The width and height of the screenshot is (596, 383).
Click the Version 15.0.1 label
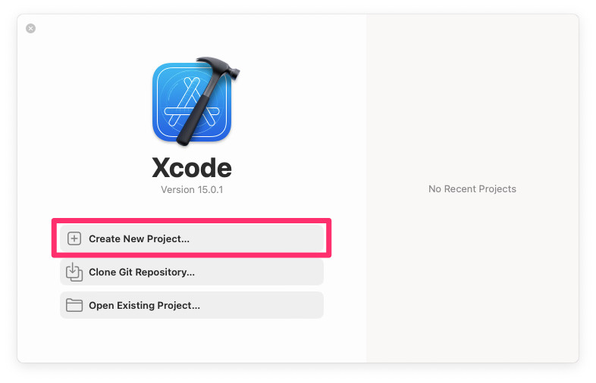tap(192, 189)
